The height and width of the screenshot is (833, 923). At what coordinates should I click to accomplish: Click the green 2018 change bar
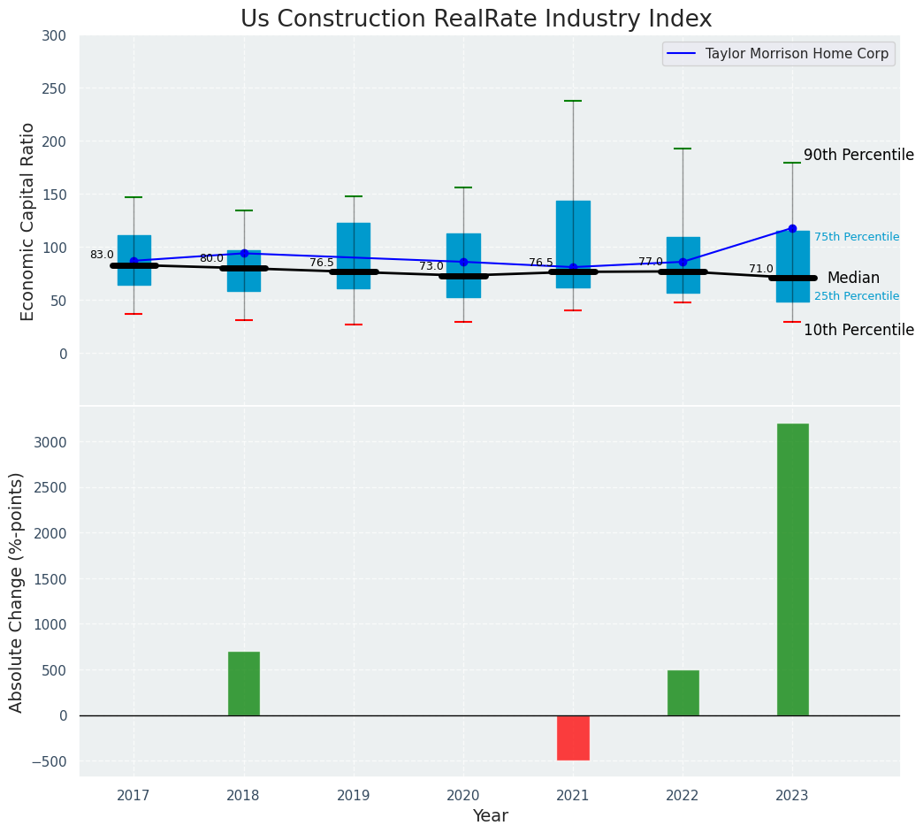[x=244, y=683]
